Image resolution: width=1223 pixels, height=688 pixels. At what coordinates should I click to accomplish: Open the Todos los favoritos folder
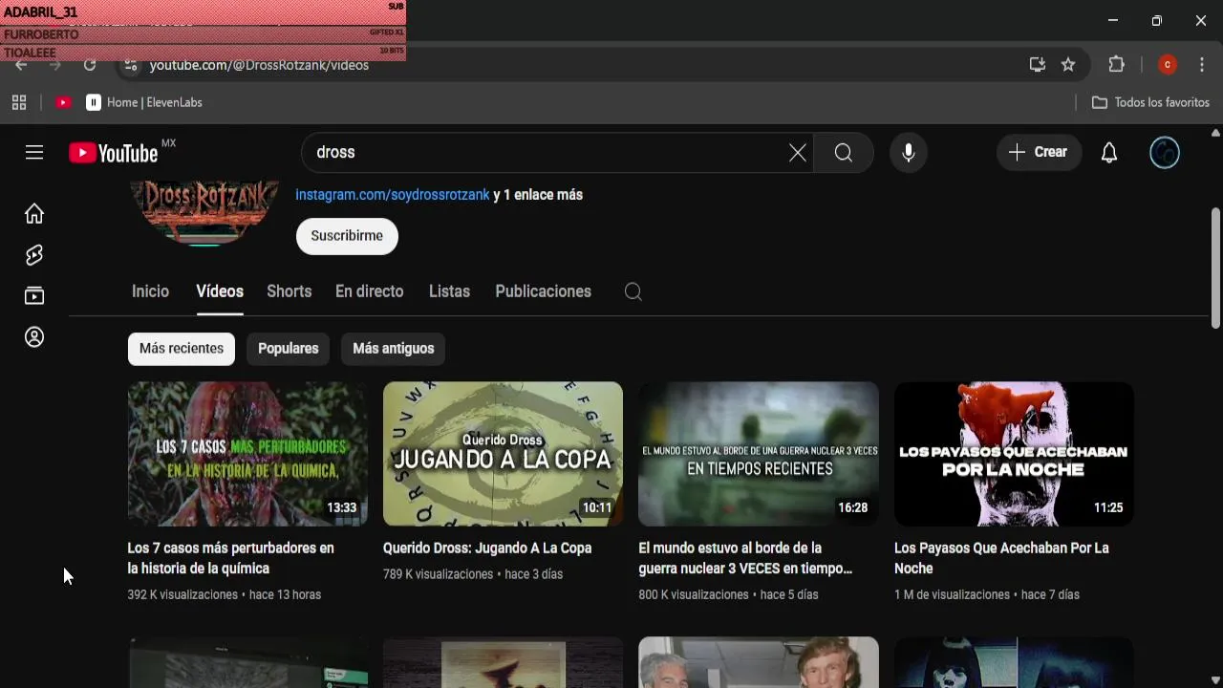[x=1150, y=102]
